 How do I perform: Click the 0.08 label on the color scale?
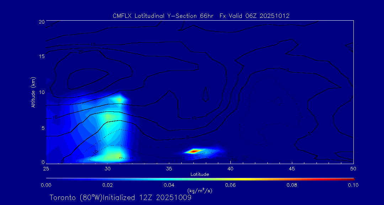(292, 185)
